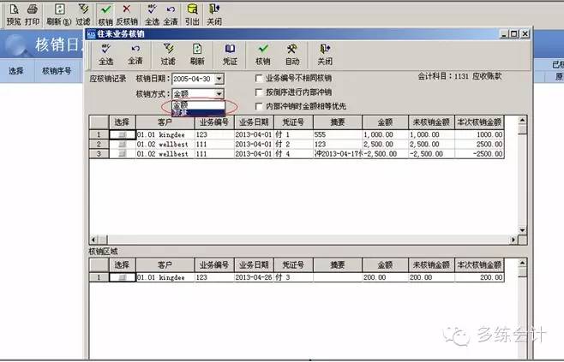This screenshot has height=362, width=564.
Task: Enable 内部冲销时金额相等优先 checkbox
Action: coord(259,106)
